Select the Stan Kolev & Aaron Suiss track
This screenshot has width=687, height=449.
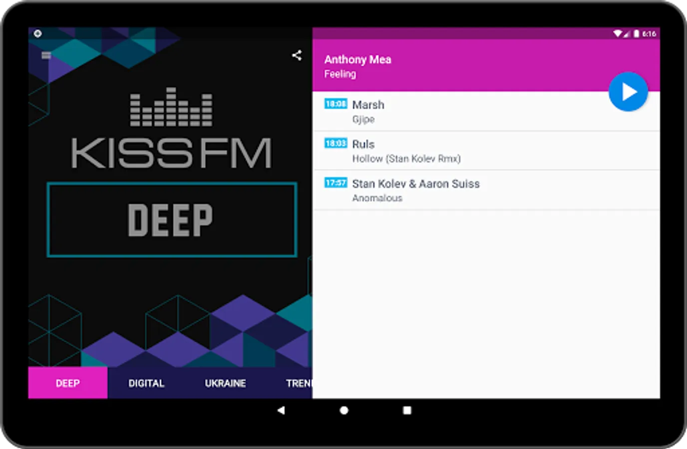486,190
